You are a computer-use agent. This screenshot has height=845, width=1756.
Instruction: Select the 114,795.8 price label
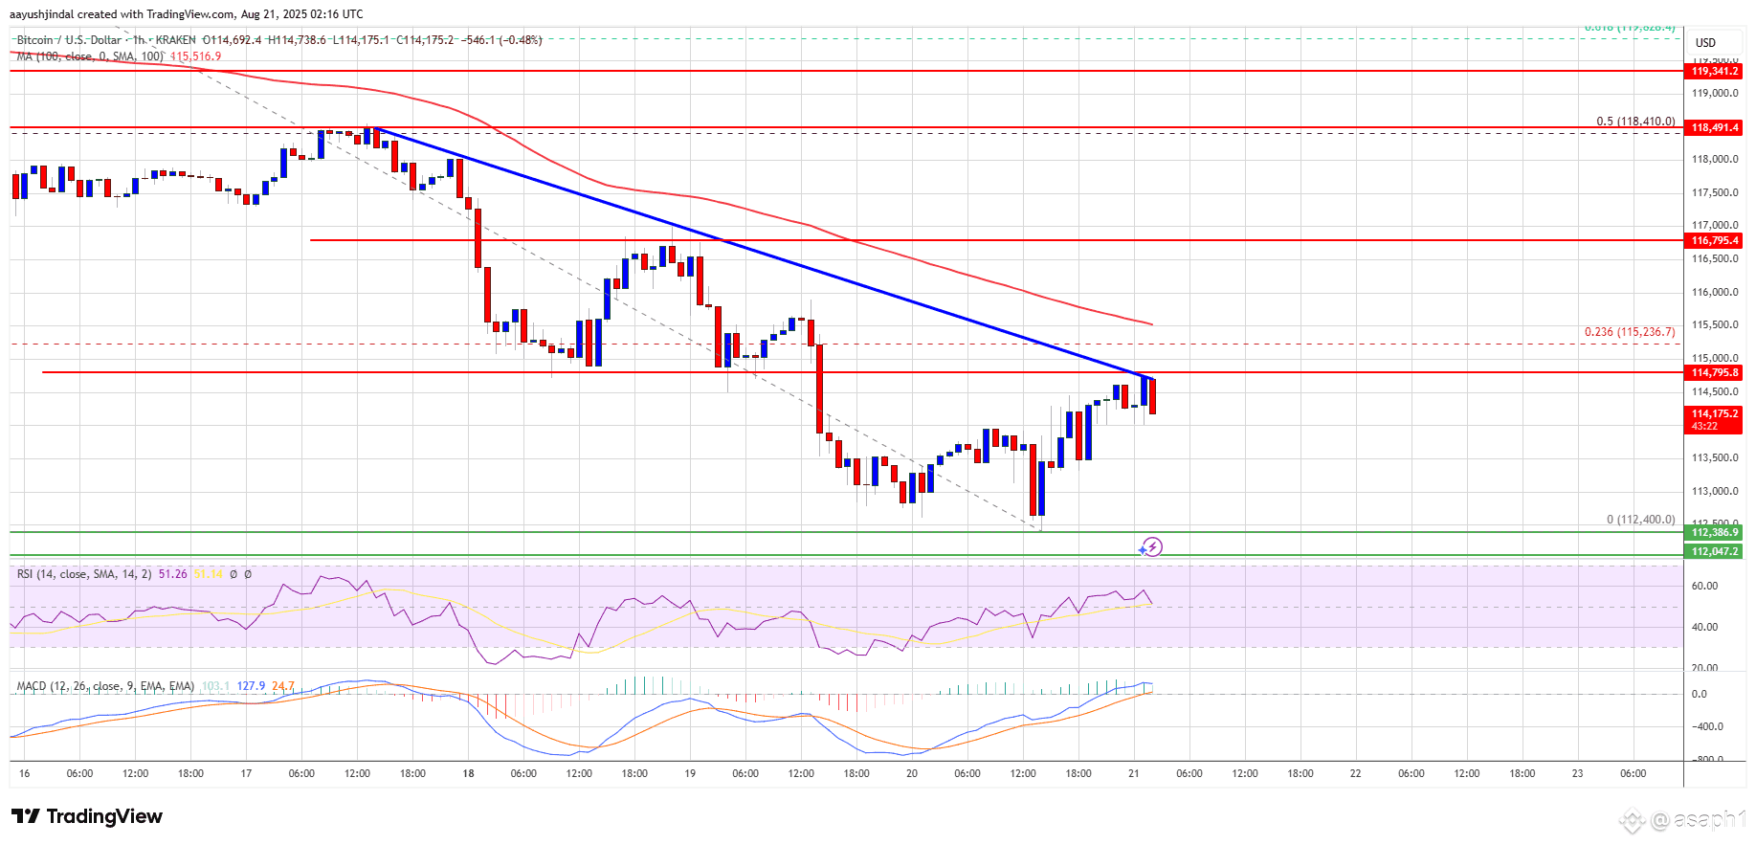tap(1714, 372)
